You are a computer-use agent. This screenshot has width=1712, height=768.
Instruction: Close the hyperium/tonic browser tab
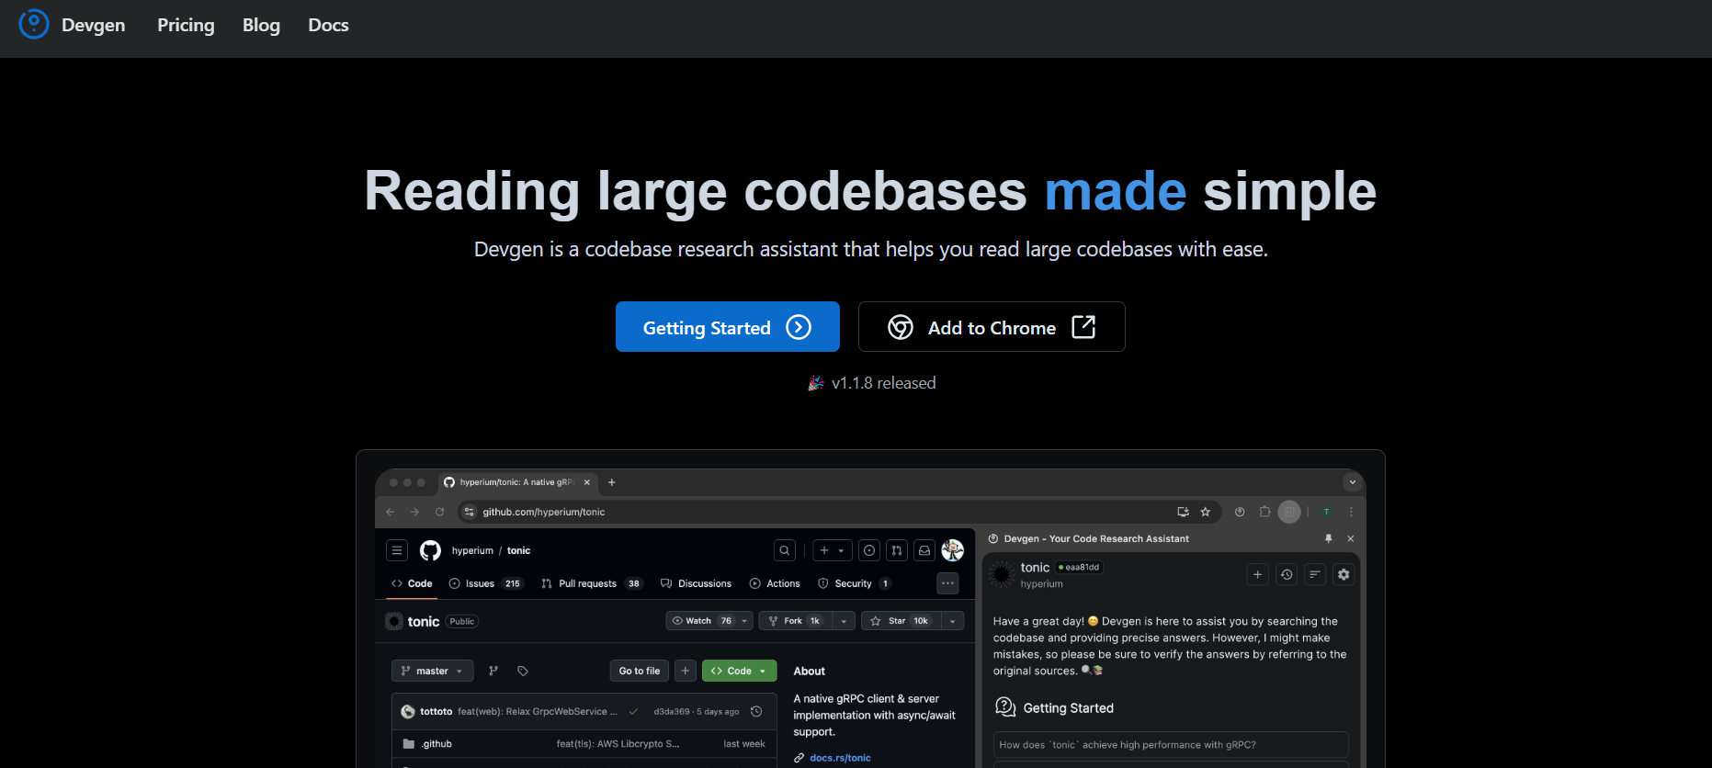coord(587,482)
